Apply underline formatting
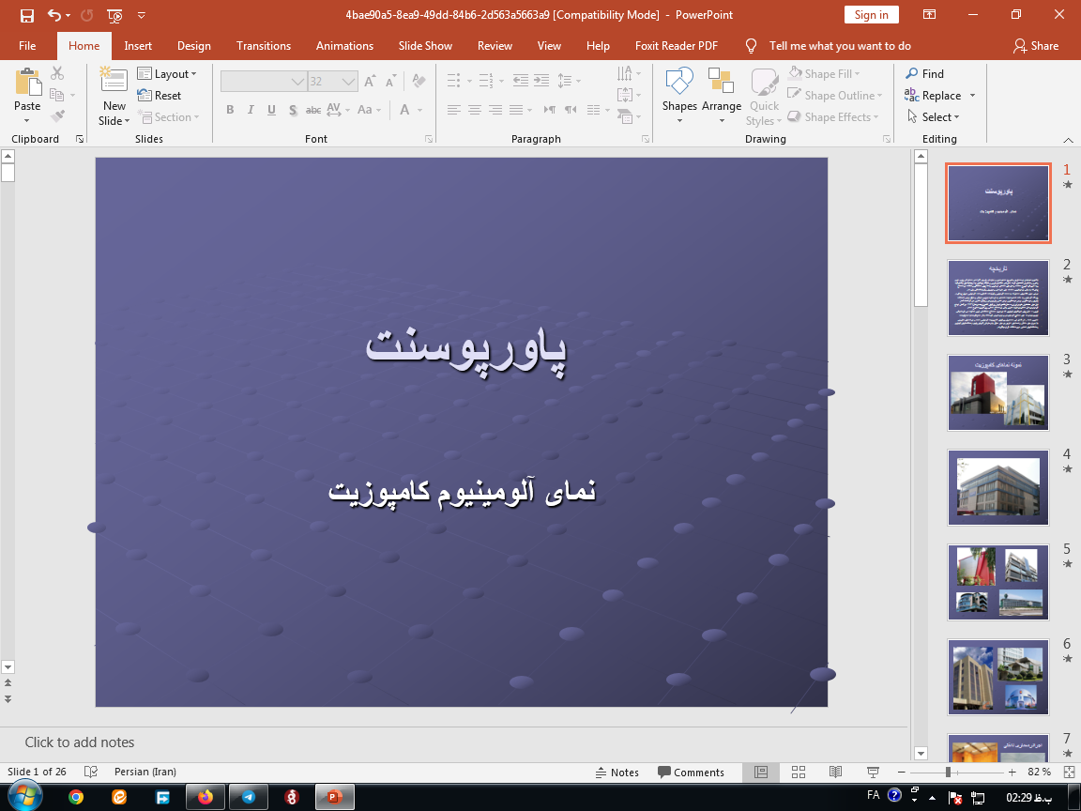 tap(271, 110)
